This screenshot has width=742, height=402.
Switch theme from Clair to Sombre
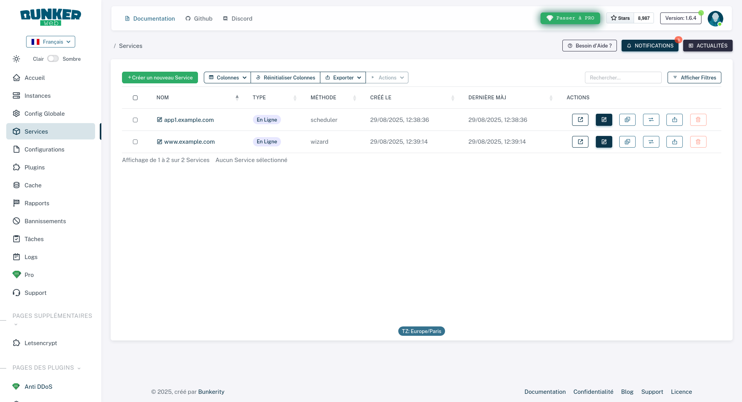pyautogui.click(x=53, y=58)
